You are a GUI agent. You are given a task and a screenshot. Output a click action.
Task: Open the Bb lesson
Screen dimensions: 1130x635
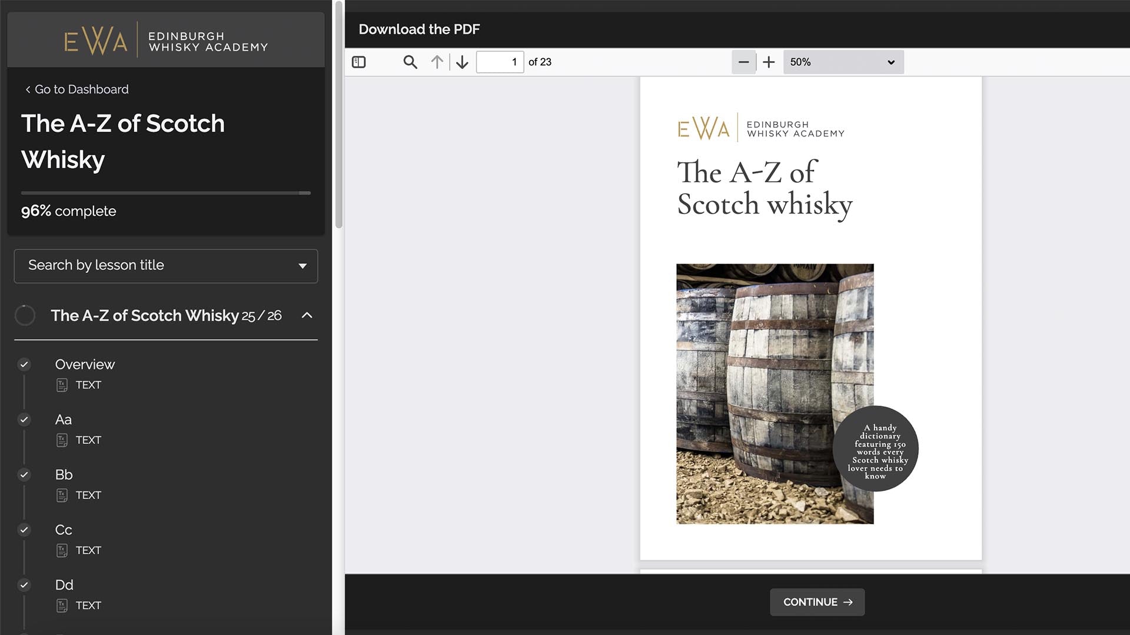(64, 474)
